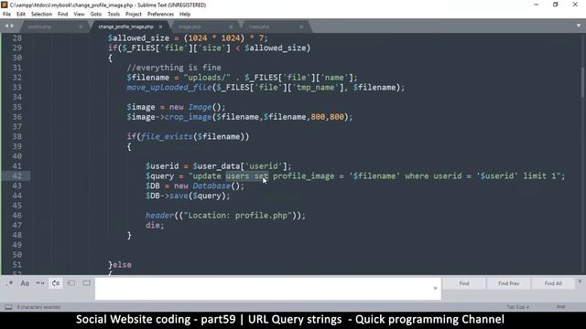Click the previous tab arrow
This screenshot has height=329, width=586.
(6, 27)
